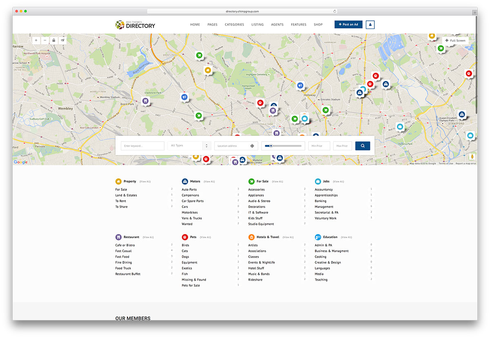Open the Features menu
This screenshot has width=490, height=338.
[x=298, y=24]
